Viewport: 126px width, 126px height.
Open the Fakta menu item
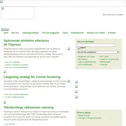pyautogui.click(x=65, y=33)
